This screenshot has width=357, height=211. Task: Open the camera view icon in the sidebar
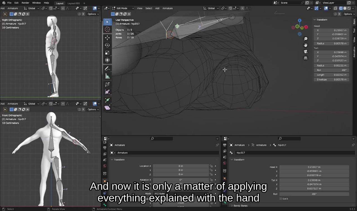(305, 52)
